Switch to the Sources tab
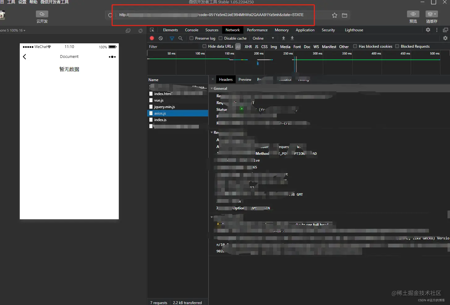Viewport: 450px width, 305px height. (x=212, y=30)
